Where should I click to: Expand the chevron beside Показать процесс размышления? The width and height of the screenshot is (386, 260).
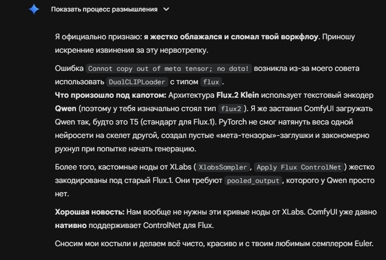[166, 10]
